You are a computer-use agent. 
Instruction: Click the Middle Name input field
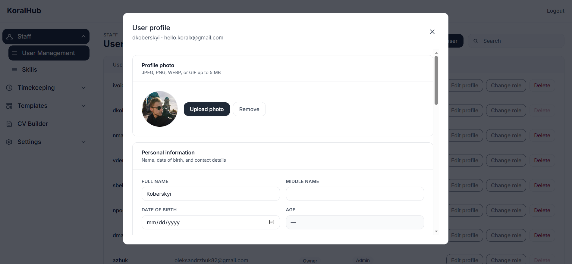(355, 194)
